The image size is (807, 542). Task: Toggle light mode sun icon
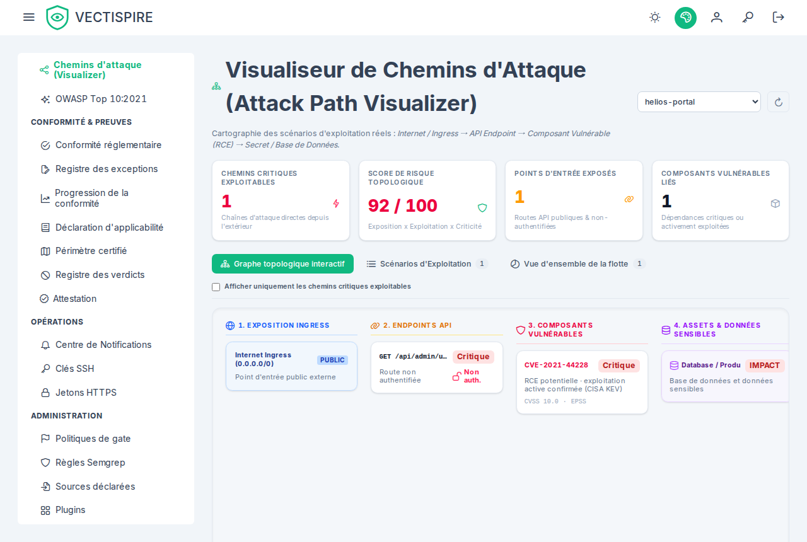(655, 17)
